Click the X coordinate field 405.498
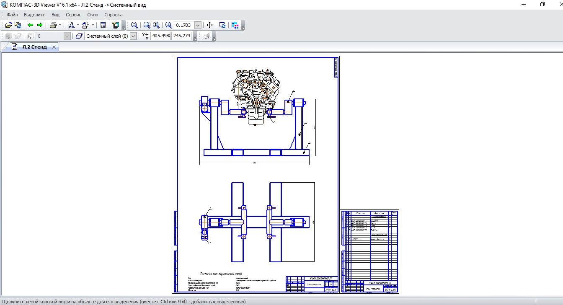Screen dimensions: 563x305 [160, 36]
